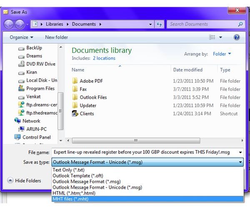Click the Adobe PDF folder icon
Screen dimensions: 250x207
click(x=75, y=81)
